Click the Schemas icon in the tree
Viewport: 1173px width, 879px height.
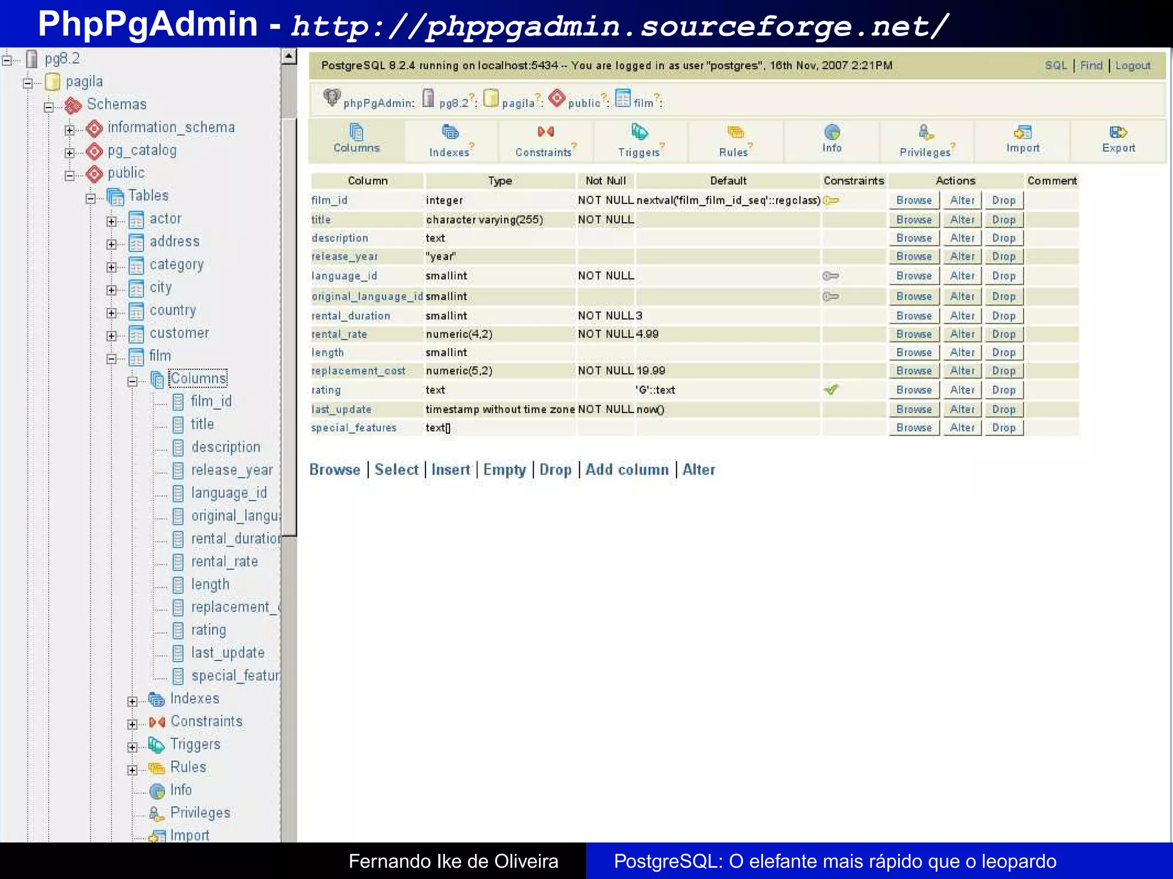[x=73, y=105]
